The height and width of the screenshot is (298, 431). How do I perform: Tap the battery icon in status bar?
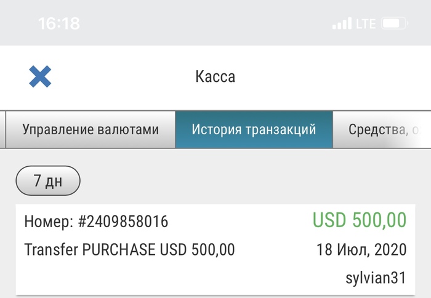pyautogui.click(x=395, y=23)
